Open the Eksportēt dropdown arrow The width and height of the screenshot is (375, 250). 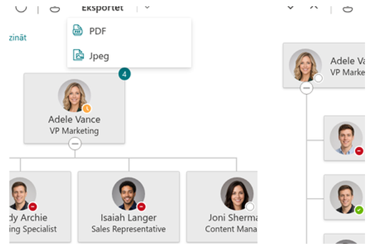tap(147, 7)
